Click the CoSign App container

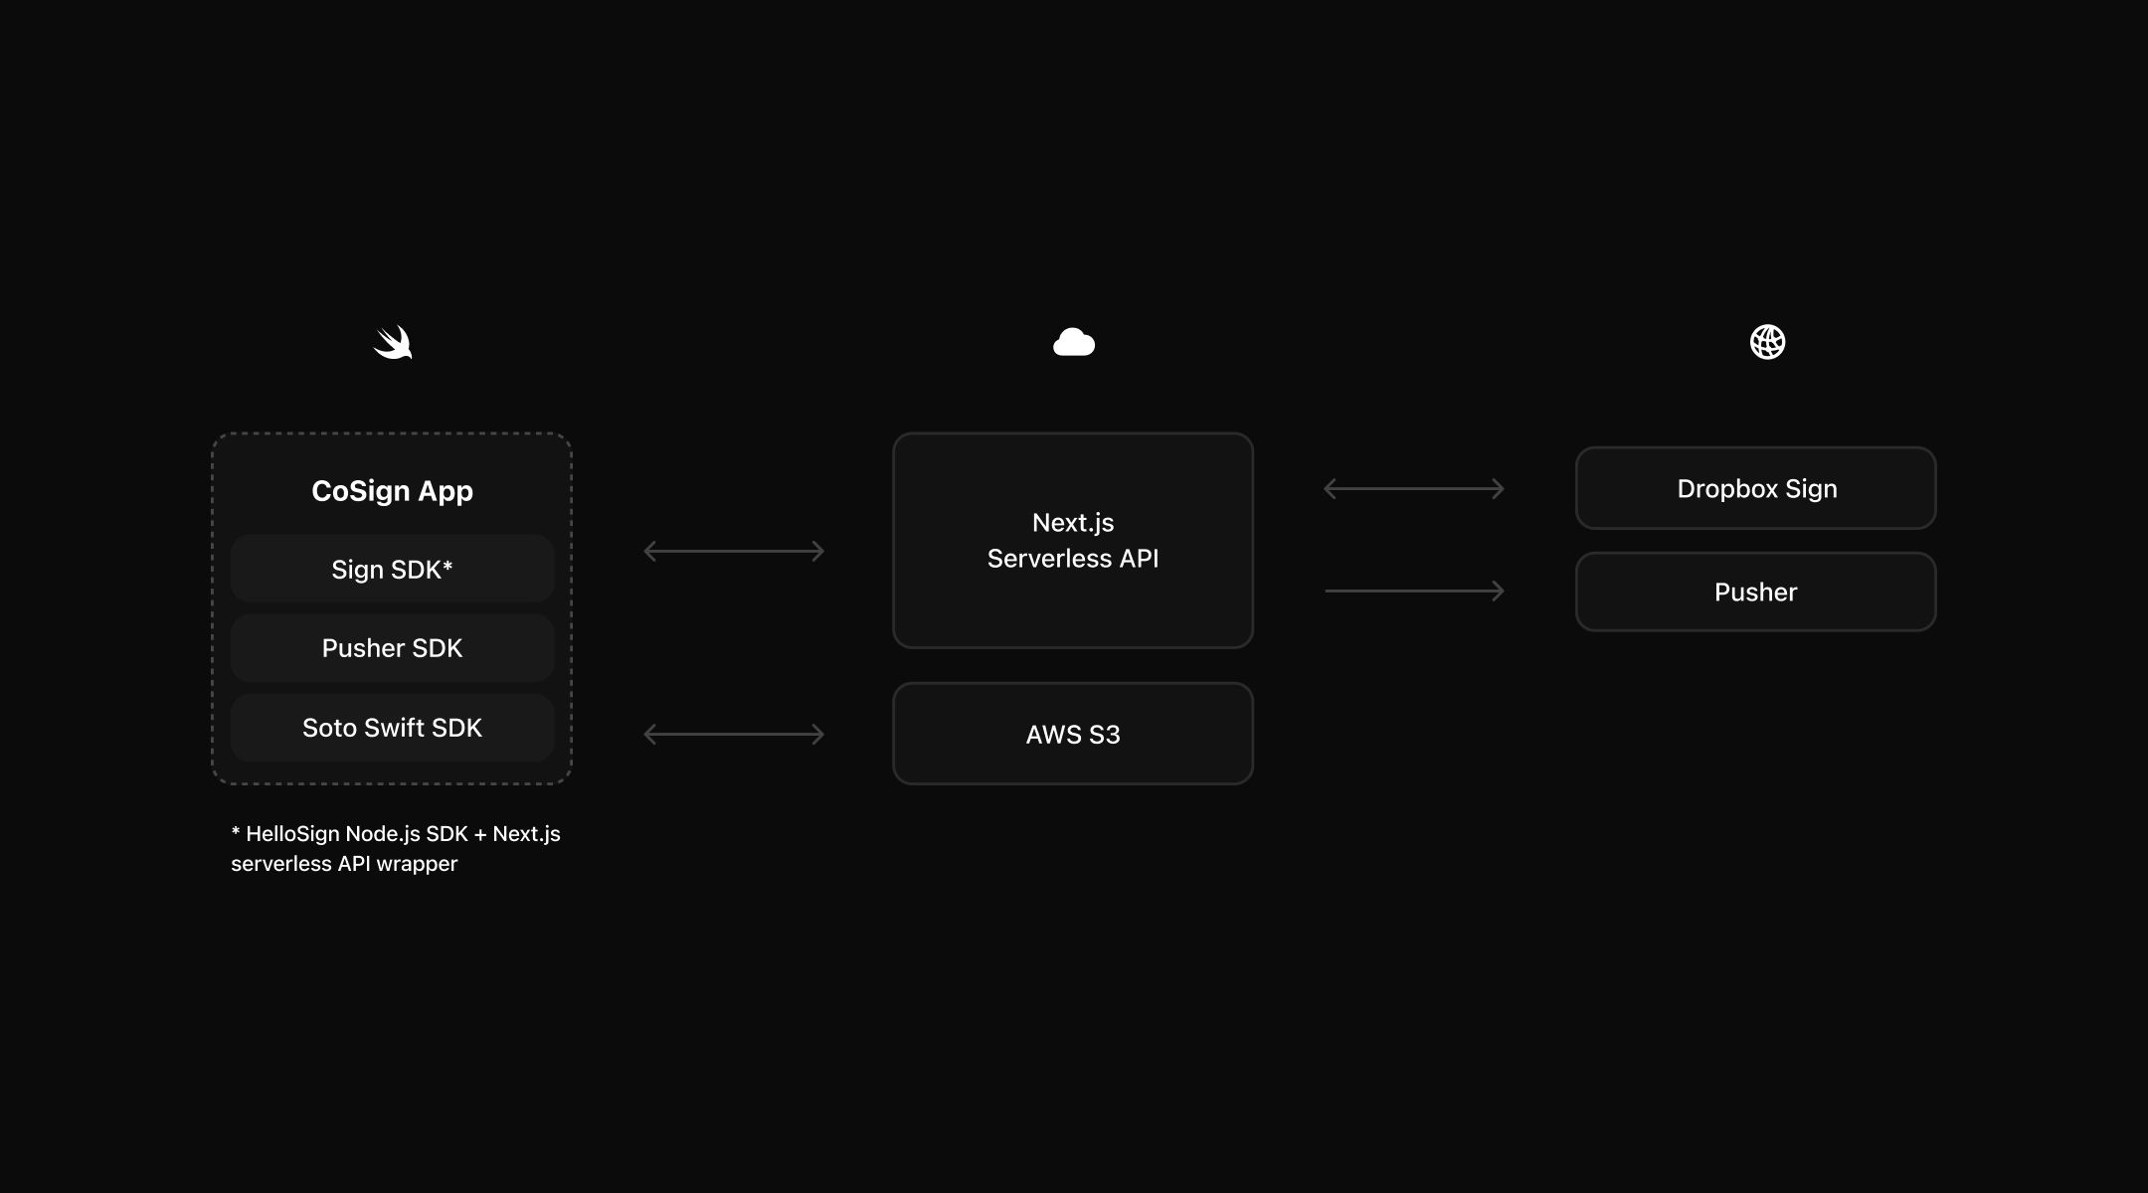click(x=391, y=608)
